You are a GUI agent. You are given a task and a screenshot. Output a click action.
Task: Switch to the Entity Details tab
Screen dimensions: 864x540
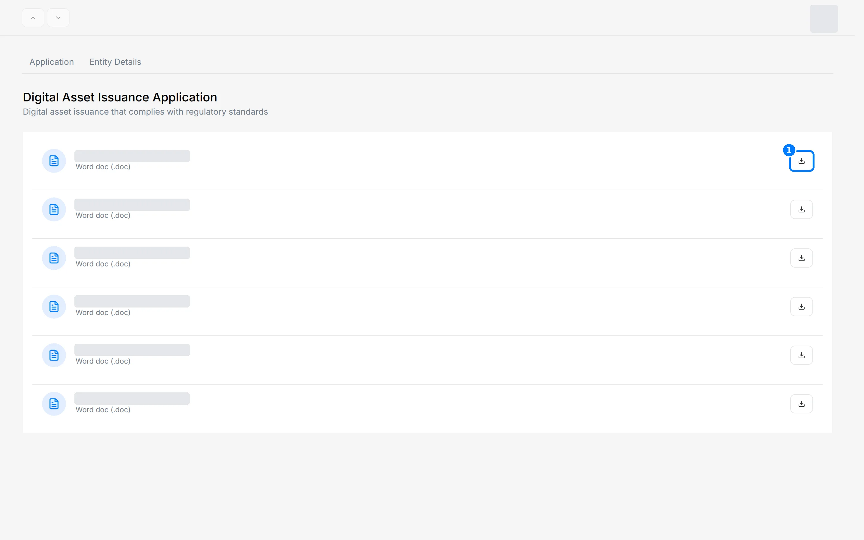(115, 62)
